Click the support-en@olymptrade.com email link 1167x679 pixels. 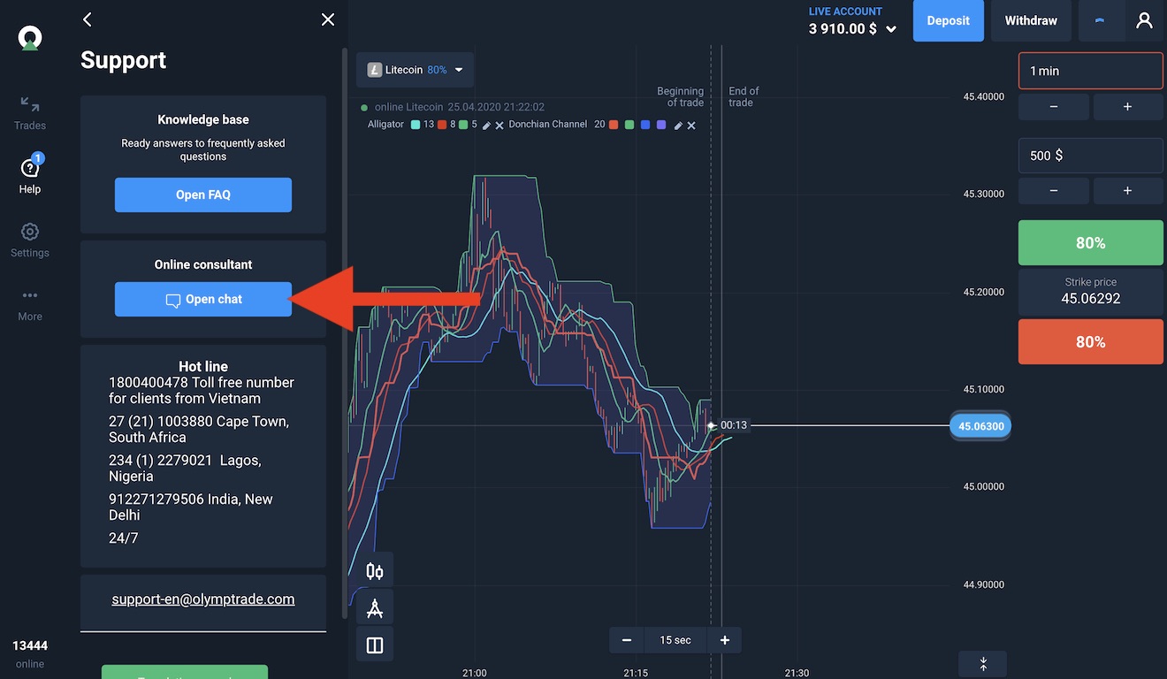click(x=203, y=599)
